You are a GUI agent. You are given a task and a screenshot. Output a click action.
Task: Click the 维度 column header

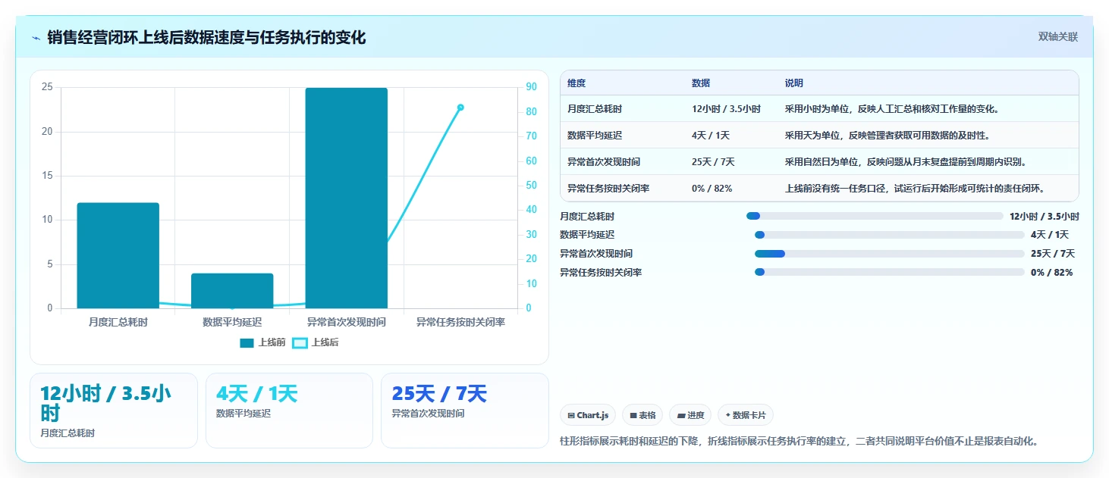(x=576, y=83)
